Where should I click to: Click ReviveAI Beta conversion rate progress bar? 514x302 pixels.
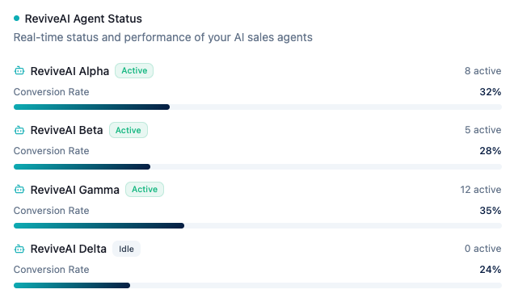(x=258, y=166)
